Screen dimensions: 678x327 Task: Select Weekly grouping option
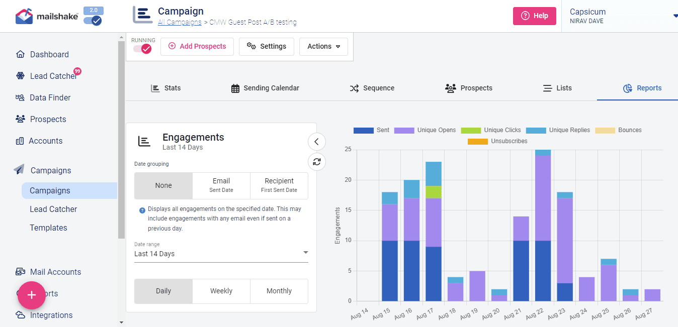(x=221, y=291)
